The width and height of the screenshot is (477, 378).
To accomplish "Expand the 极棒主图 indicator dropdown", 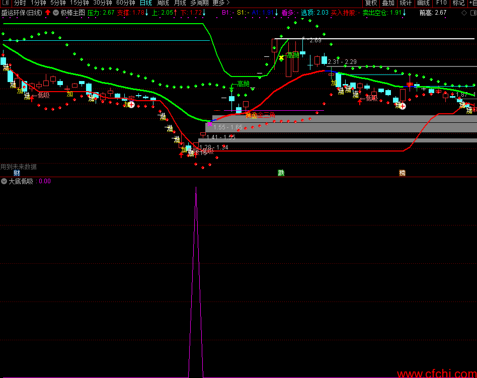I will coord(56,13).
